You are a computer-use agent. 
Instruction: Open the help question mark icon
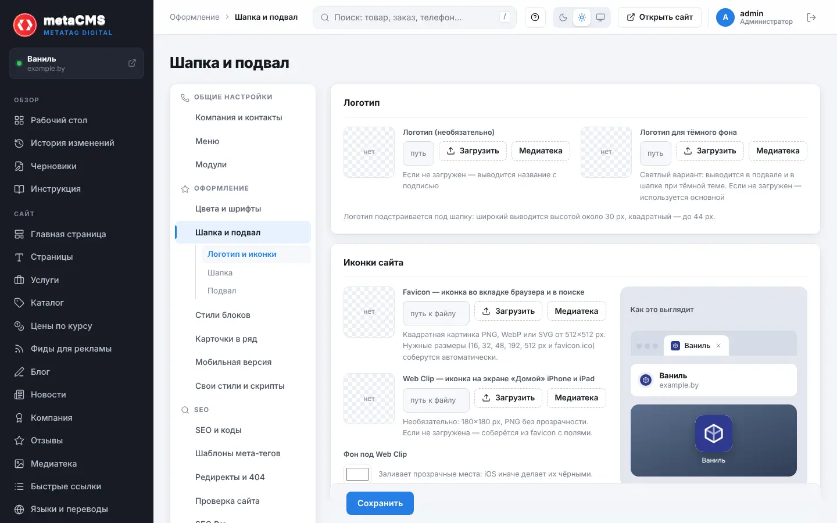[535, 17]
